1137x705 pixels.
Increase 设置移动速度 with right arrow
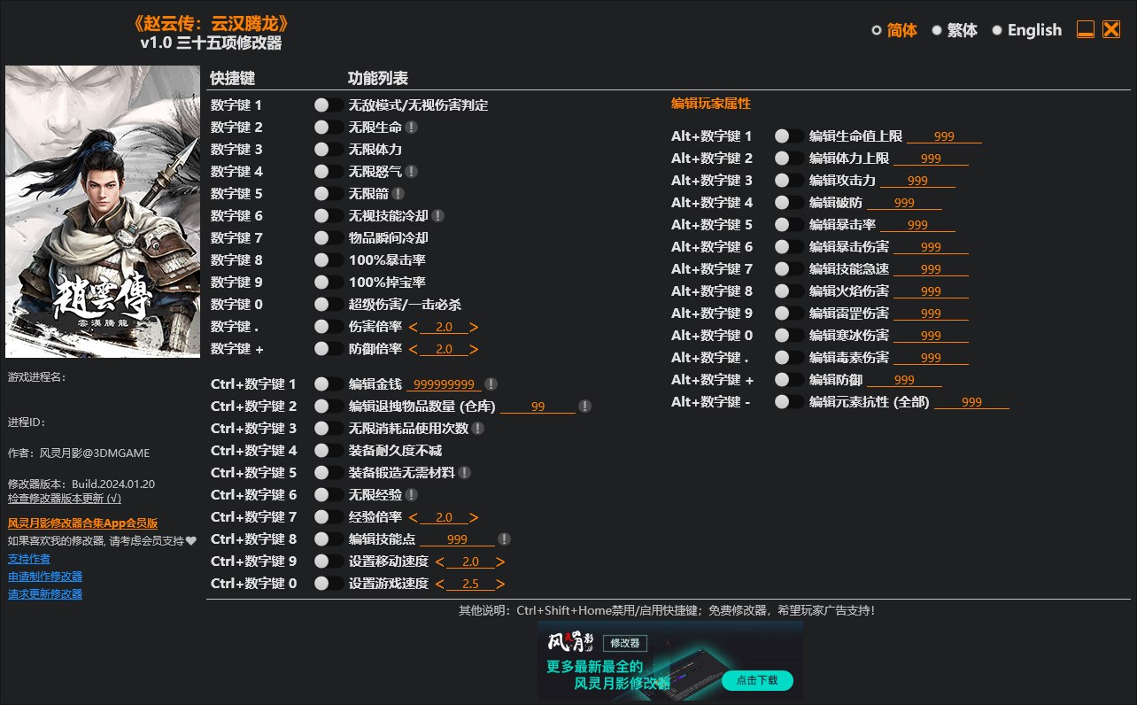[x=501, y=562]
